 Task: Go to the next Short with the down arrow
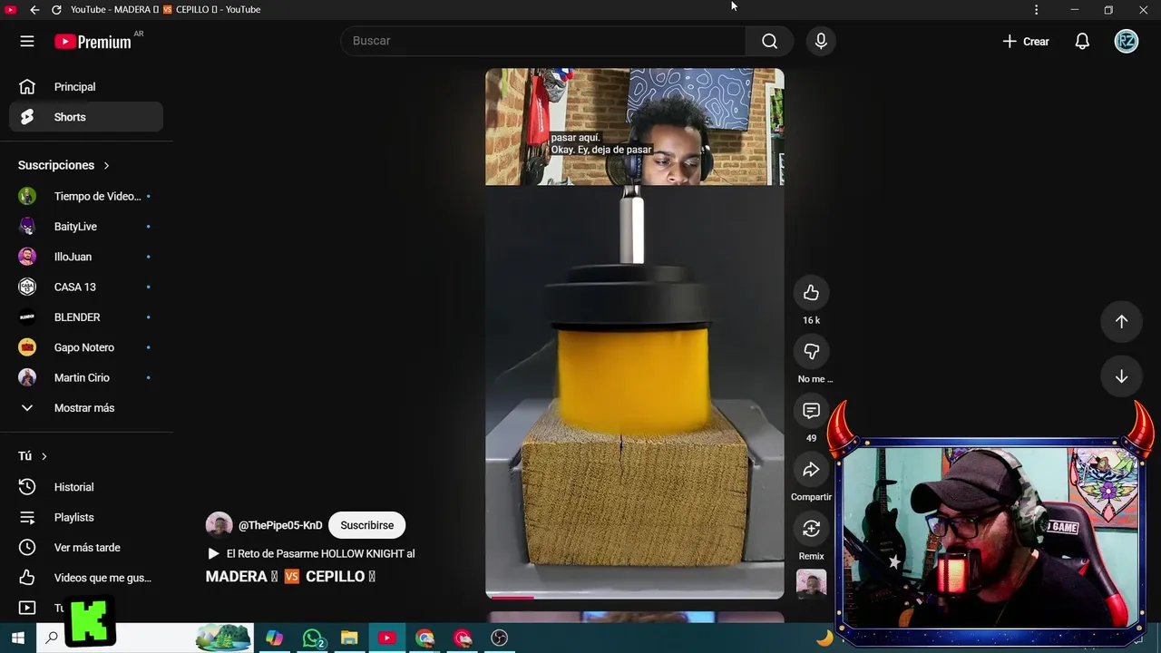point(1121,376)
